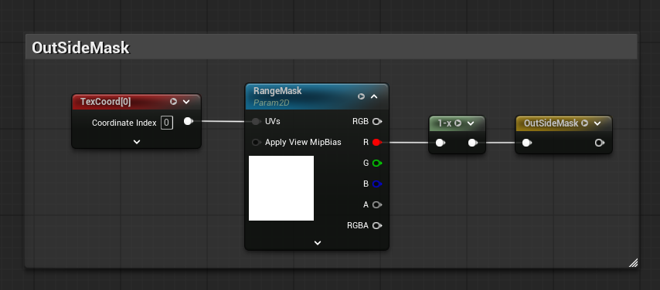Screen dimensions: 660x290
Task: Expand the chevron at the bottom of RangeMask
Action: click(x=318, y=243)
